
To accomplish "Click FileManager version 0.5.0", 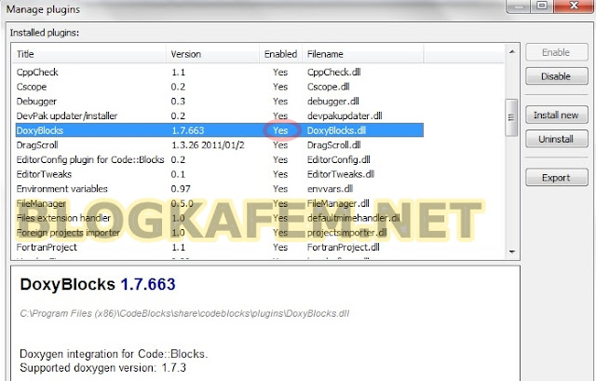I will pyautogui.click(x=183, y=203).
